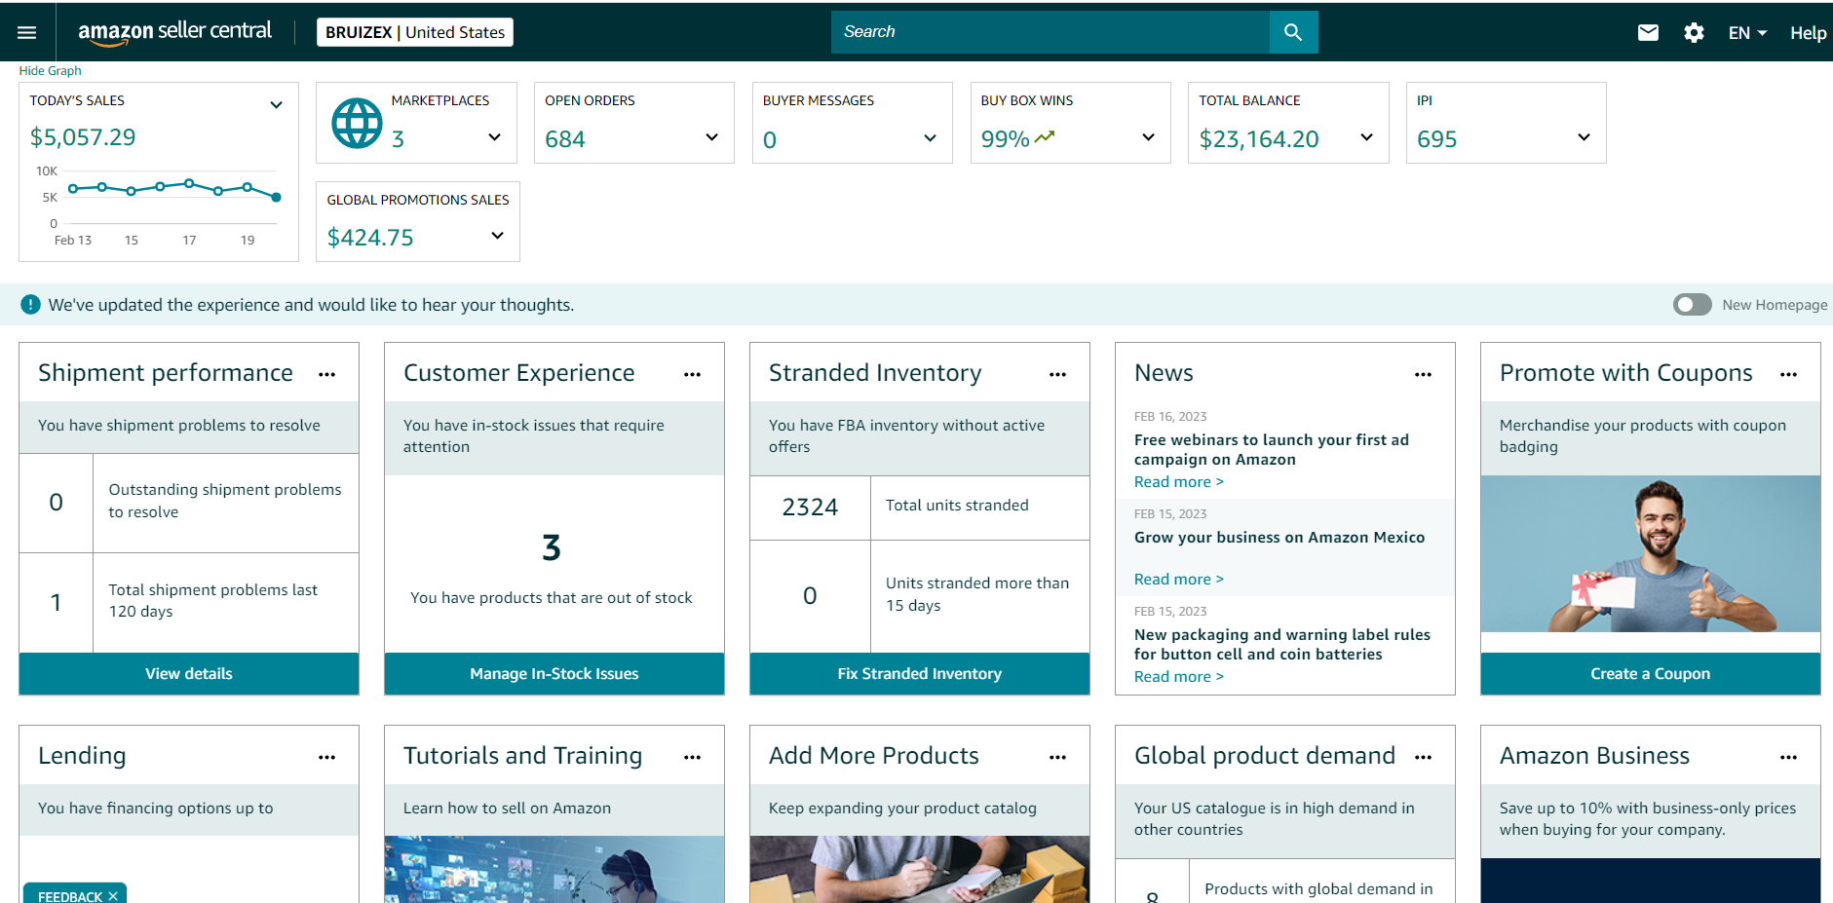This screenshot has height=903, width=1833.
Task: Click 'Units stranded more than 15 days' text
Action: [x=977, y=594]
